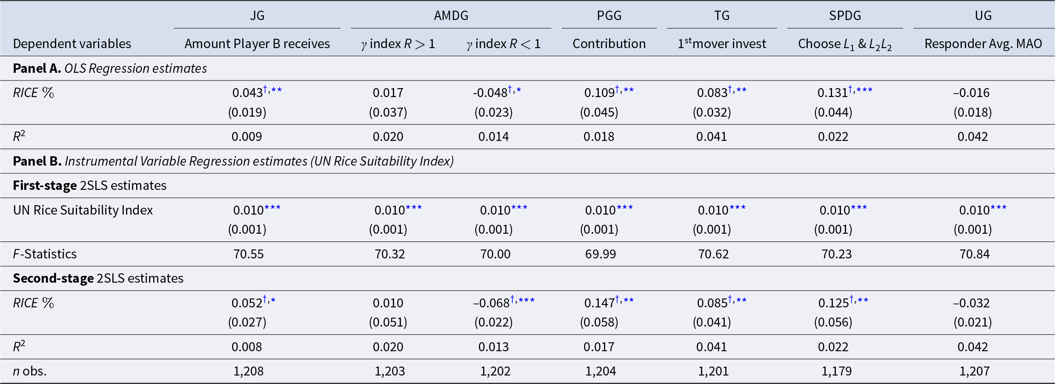Click the "Dependent variables" header label
This screenshot has height=384, width=1055.
72,44
